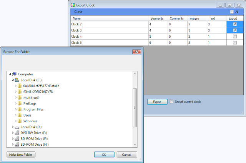Sort by the Text column header
This screenshot has height=163, width=246.
pos(217,18)
